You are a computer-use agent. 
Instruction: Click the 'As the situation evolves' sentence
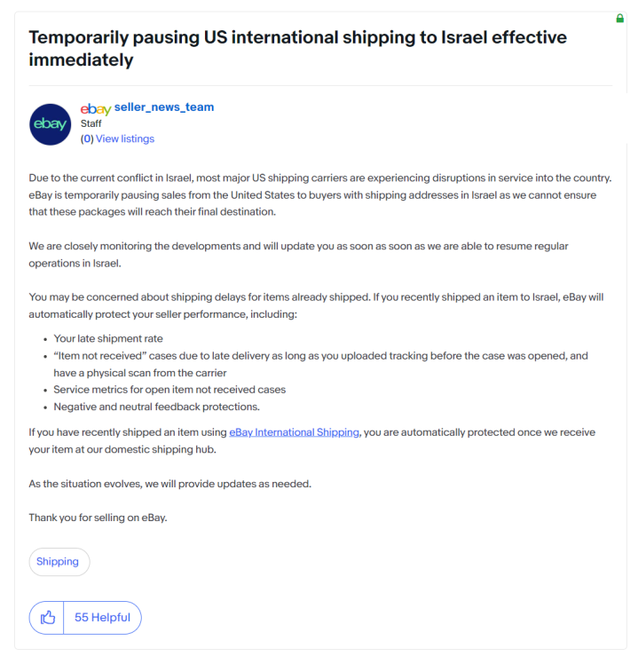(x=169, y=484)
